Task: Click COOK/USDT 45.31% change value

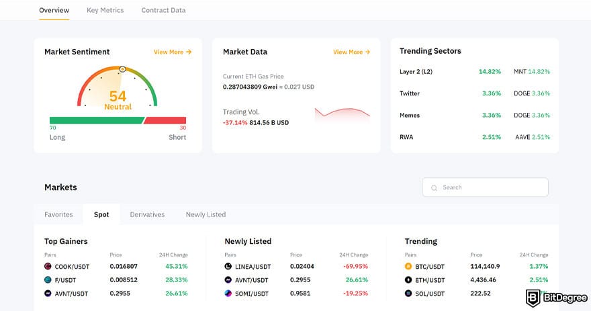Action: coord(177,266)
